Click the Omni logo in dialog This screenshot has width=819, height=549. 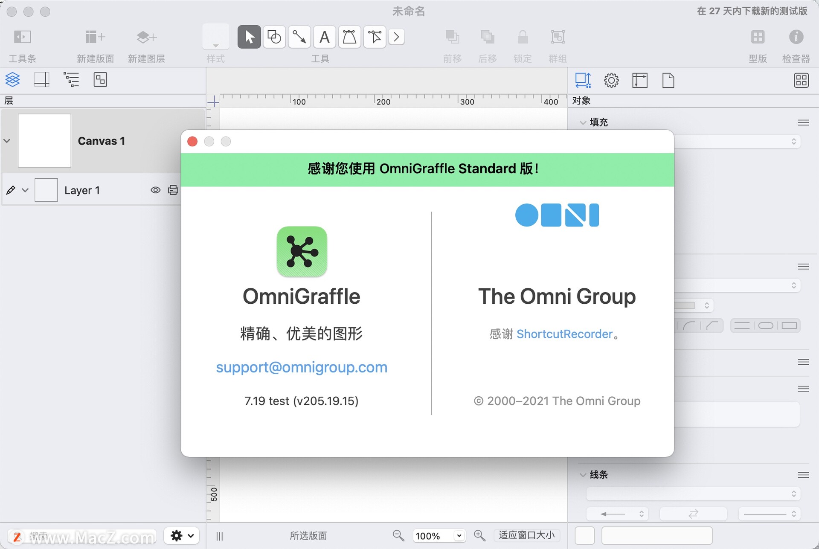[x=557, y=215]
